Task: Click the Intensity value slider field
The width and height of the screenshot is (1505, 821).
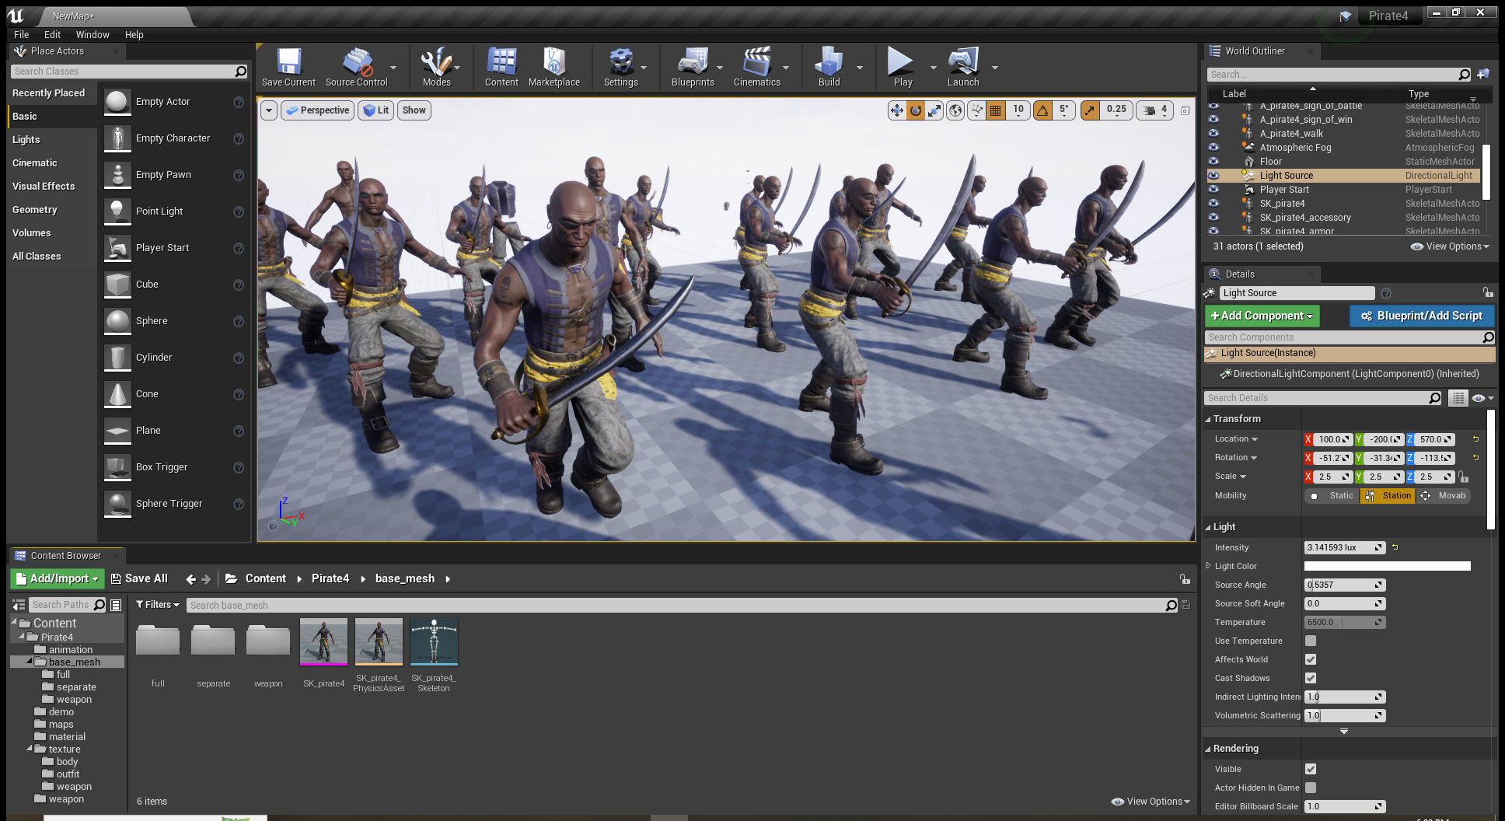Action: [1345, 547]
